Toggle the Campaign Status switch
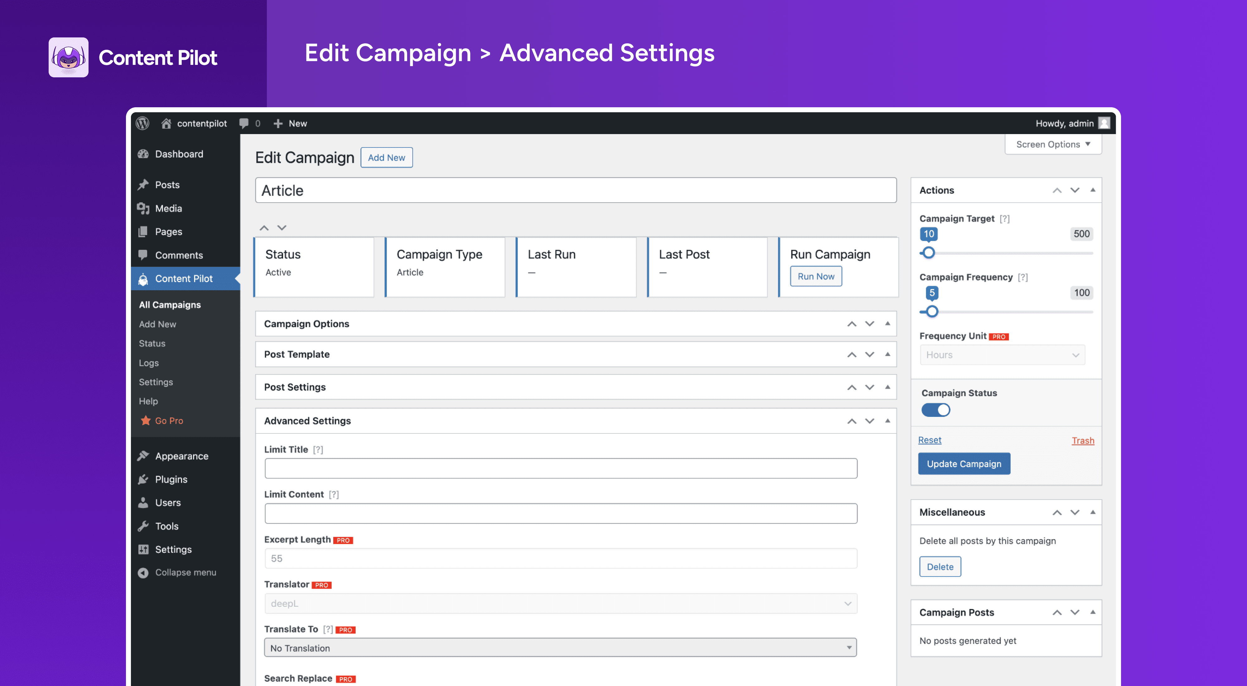This screenshot has width=1247, height=686. (936, 410)
